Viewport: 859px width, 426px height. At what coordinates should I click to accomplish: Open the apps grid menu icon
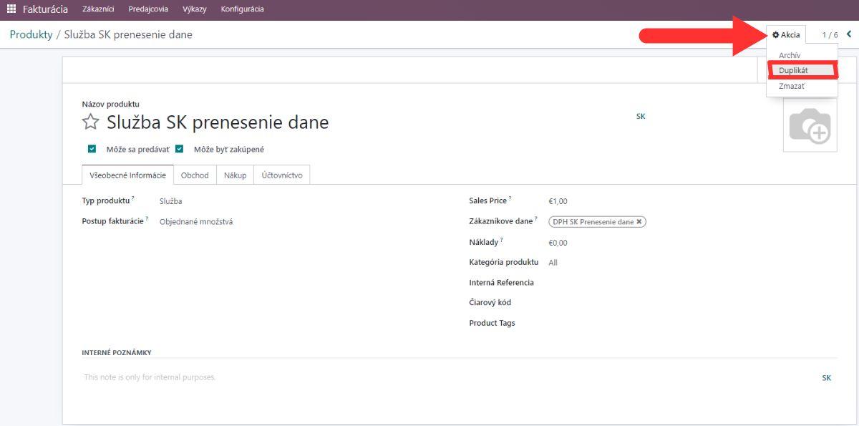point(11,9)
